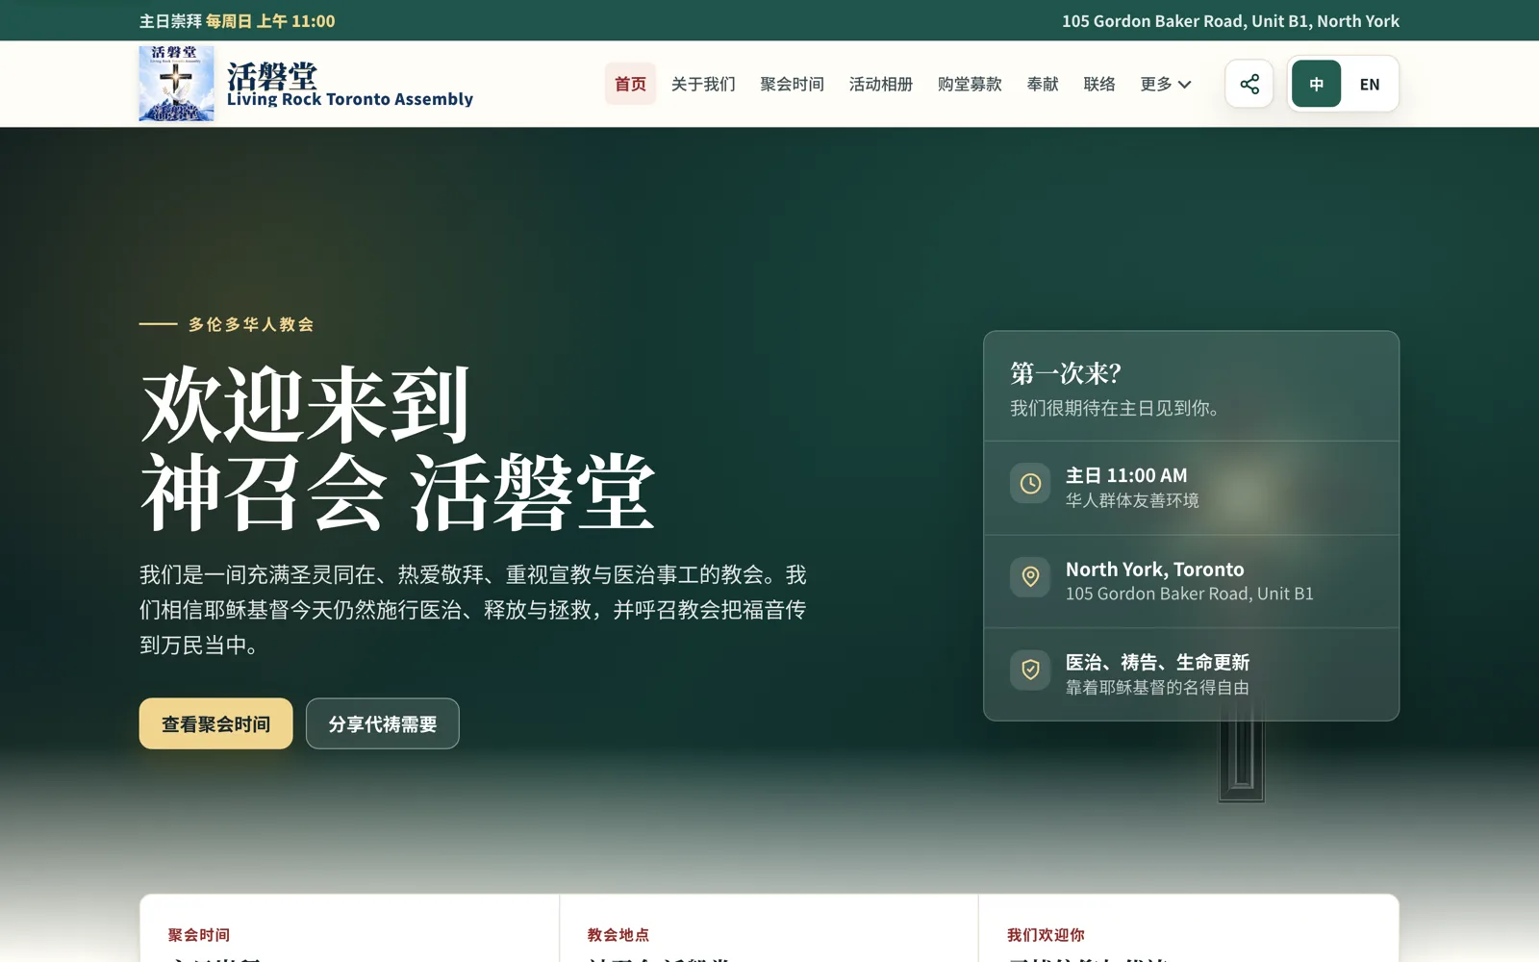
Task: Click 华人群体友善环境 subtitle
Action: coord(1132,500)
